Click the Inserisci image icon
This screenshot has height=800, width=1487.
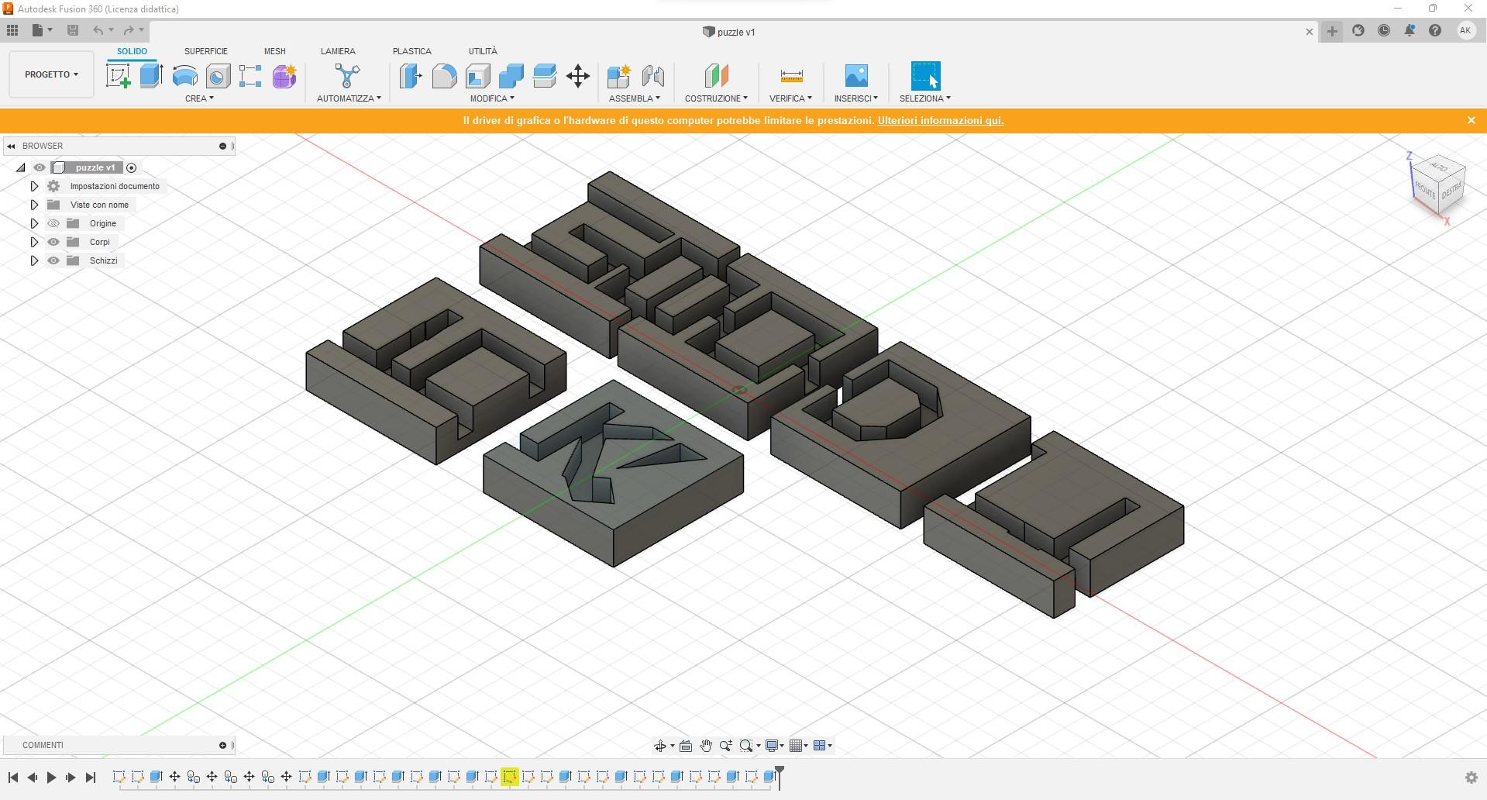coord(856,76)
